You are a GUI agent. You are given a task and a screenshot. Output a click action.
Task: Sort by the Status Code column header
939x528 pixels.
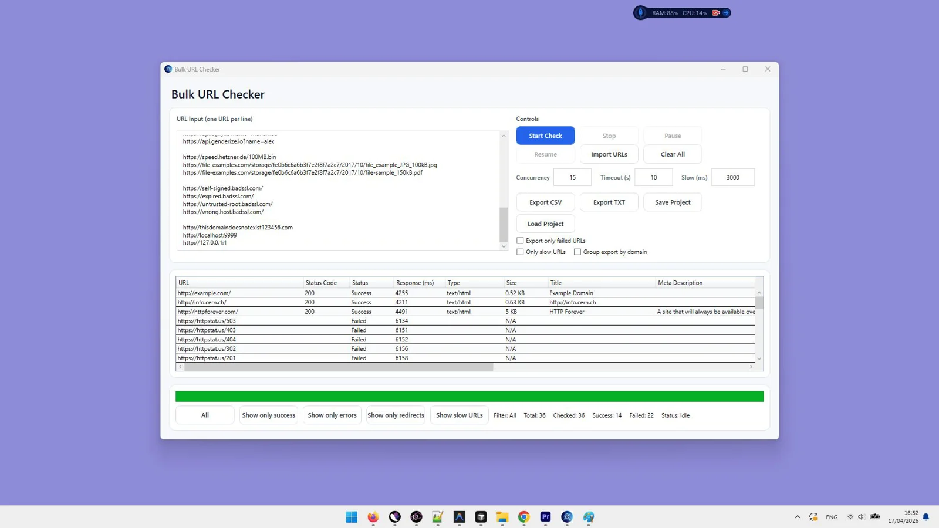(x=326, y=283)
